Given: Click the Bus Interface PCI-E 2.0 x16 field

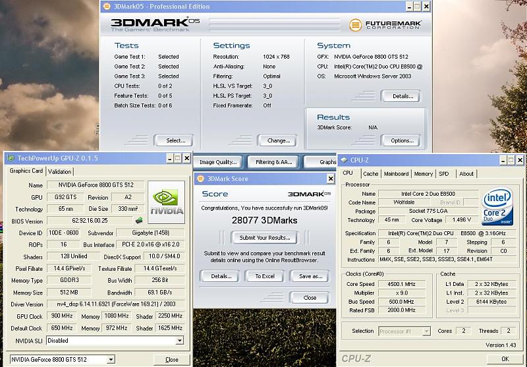Looking at the screenshot, I should [150, 244].
